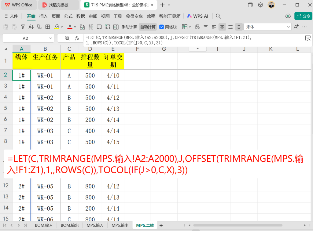The image size is (313, 231).
Task: Click the search magnifier icon
Action: [x=218, y=16]
